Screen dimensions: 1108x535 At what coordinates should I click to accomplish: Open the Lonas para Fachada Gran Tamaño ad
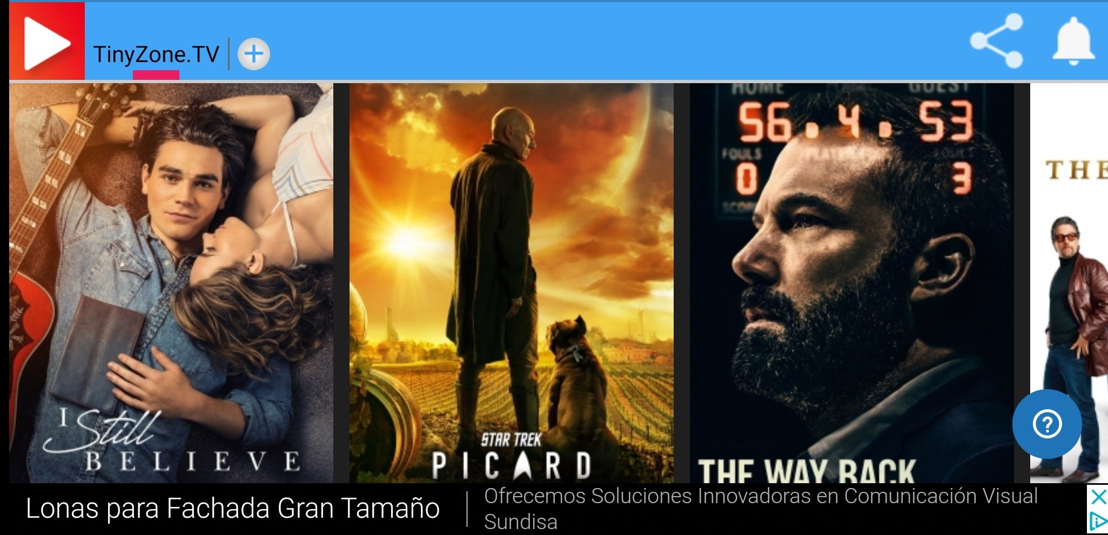pos(233,509)
